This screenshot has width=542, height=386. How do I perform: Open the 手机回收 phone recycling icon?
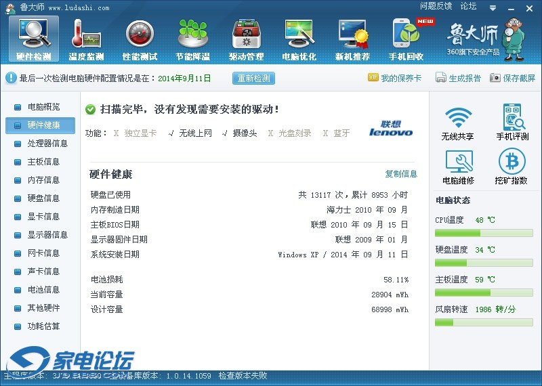click(406, 39)
